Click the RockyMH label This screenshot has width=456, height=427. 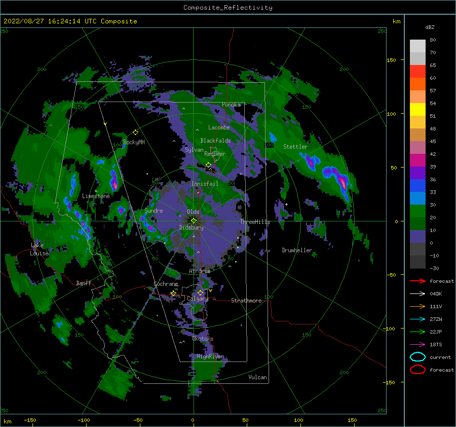[x=134, y=142]
